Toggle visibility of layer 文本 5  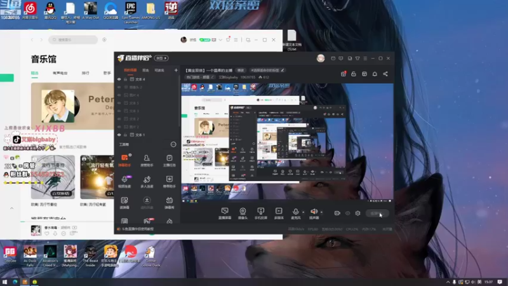tap(119, 103)
